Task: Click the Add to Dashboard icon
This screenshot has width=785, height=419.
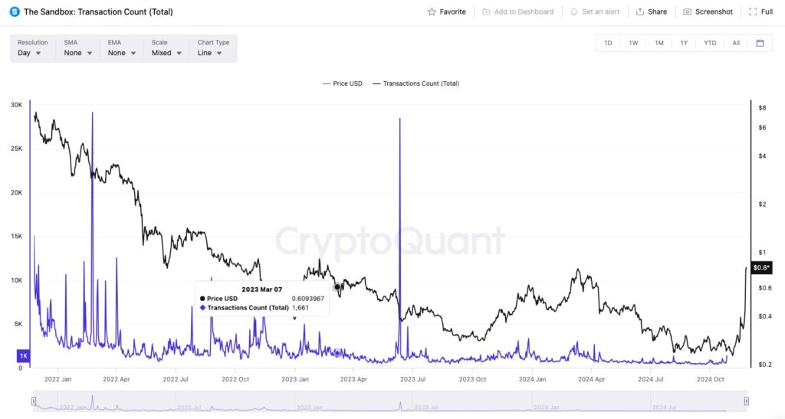Action: click(x=486, y=12)
